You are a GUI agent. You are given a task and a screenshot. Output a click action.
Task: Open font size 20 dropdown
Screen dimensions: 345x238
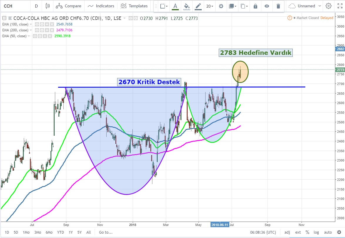click(x=210, y=6)
